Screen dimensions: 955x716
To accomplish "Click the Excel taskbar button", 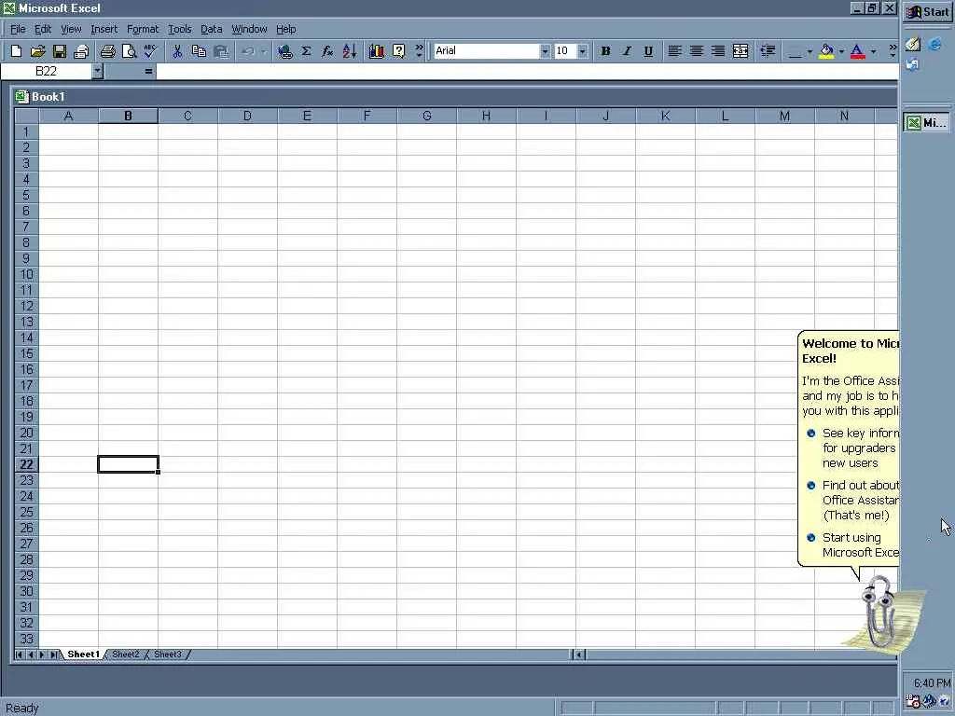I will (926, 122).
